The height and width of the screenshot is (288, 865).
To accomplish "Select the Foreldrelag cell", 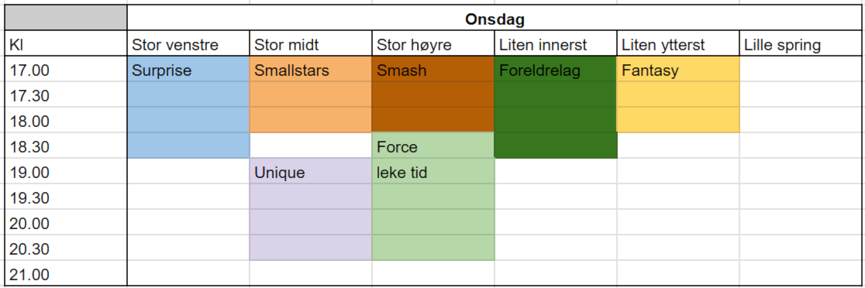I will click(556, 69).
